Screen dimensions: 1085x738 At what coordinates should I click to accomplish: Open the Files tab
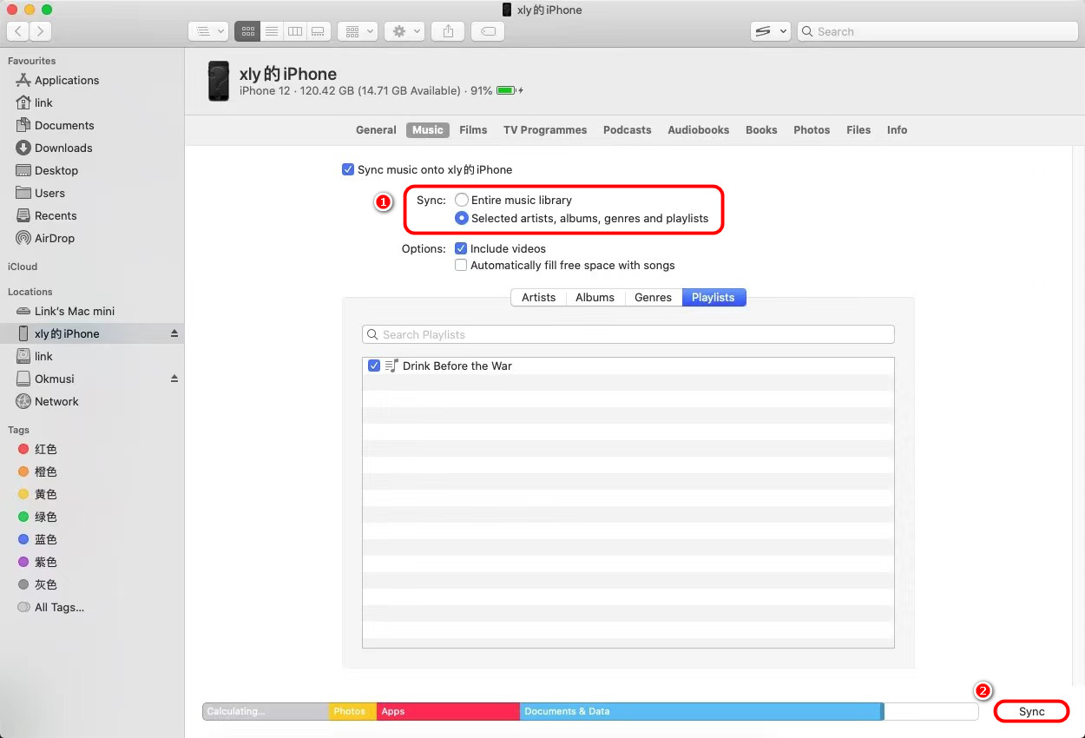pyautogui.click(x=858, y=129)
